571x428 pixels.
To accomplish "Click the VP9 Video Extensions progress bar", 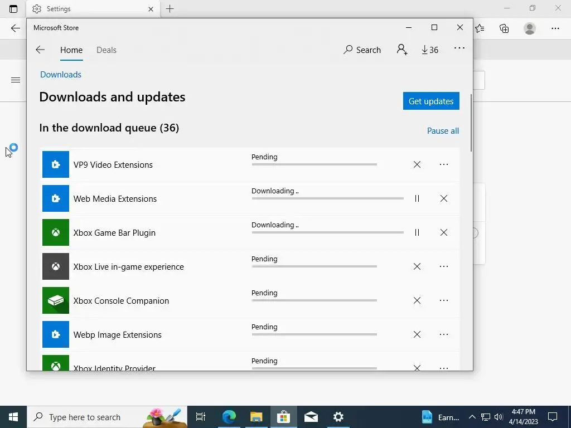I will (314, 164).
